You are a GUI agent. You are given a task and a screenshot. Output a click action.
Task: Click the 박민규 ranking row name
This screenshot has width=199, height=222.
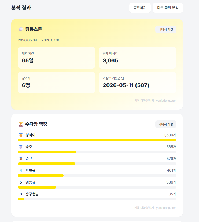coord(30,170)
